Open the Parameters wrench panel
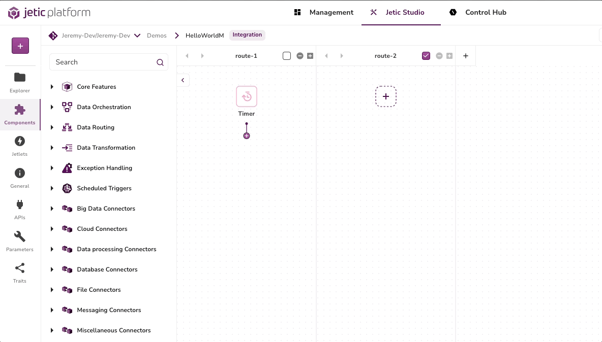602x342 pixels. click(20, 241)
